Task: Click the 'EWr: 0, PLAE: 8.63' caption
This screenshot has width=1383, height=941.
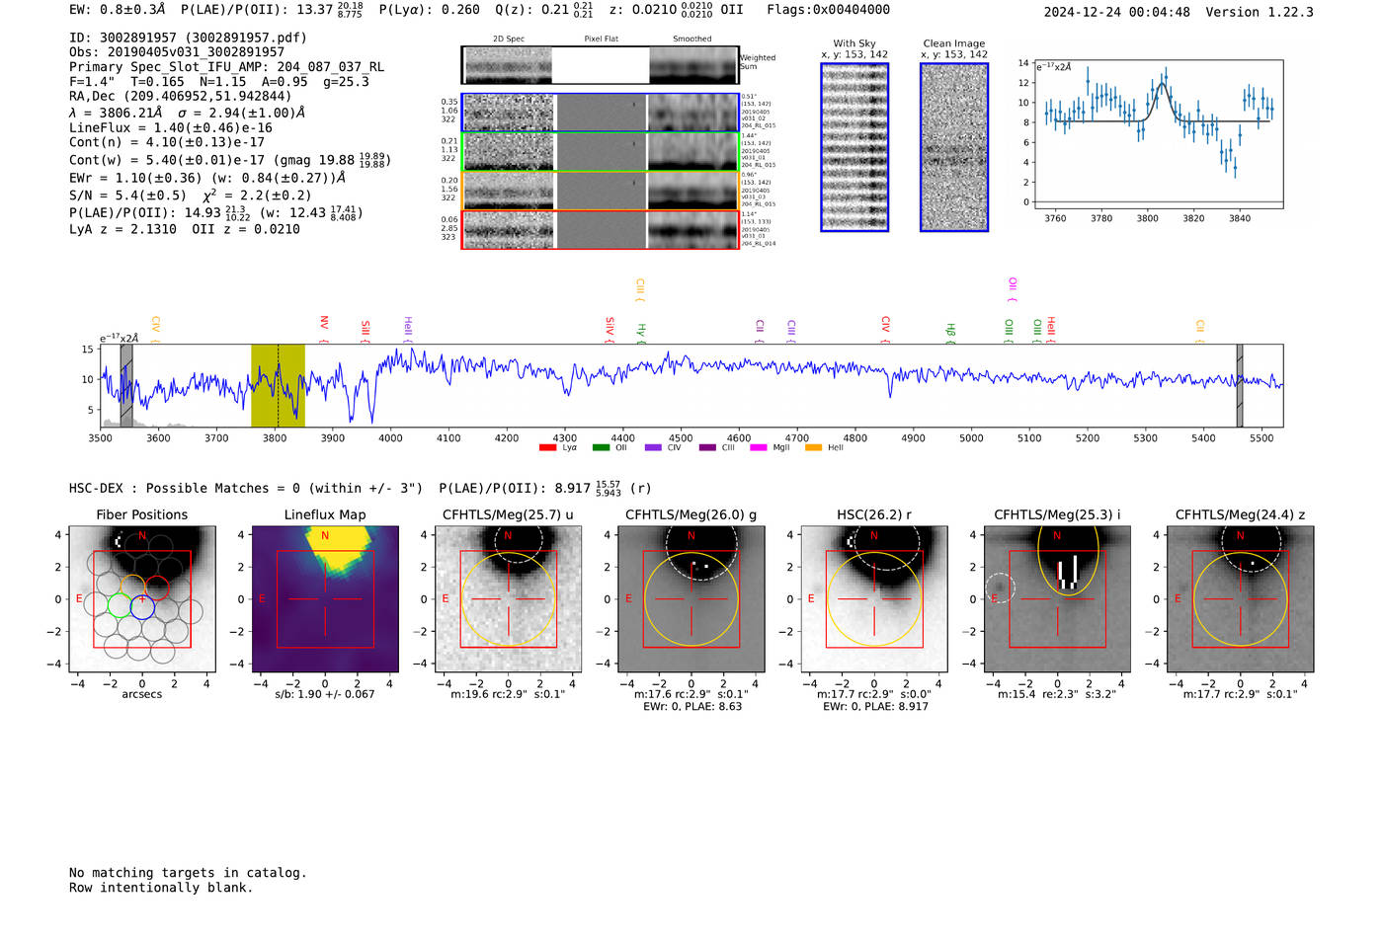Action: click(x=692, y=707)
